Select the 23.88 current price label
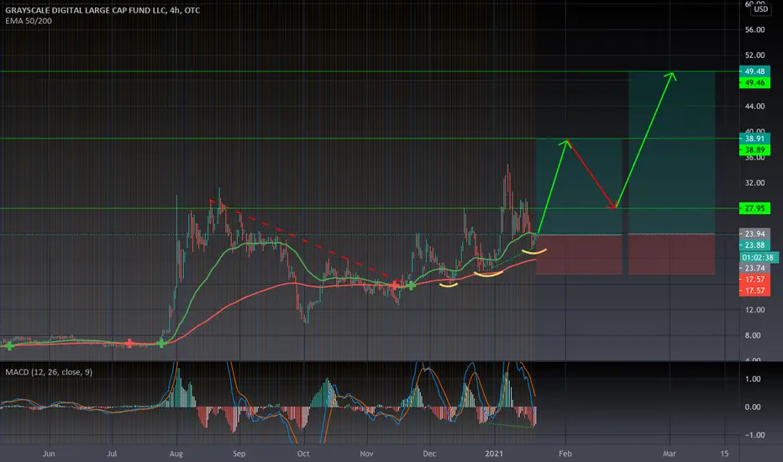Image resolution: width=783 pixels, height=462 pixels. coord(754,244)
